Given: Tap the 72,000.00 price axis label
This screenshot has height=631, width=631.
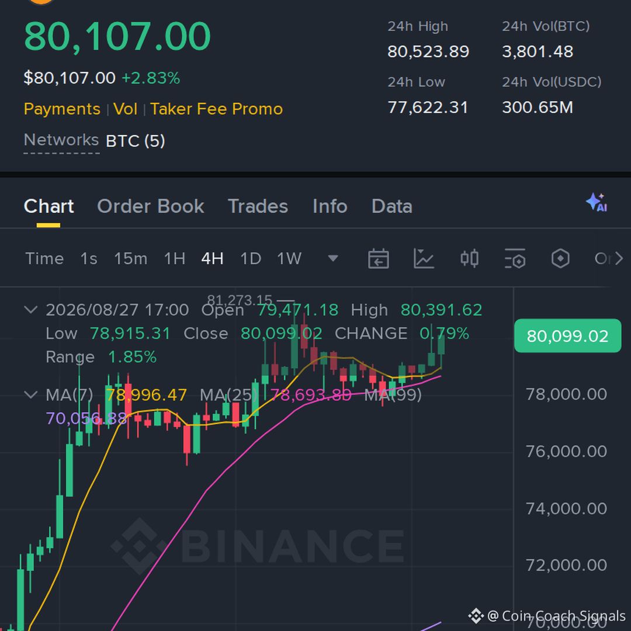Looking at the screenshot, I should (566, 565).
